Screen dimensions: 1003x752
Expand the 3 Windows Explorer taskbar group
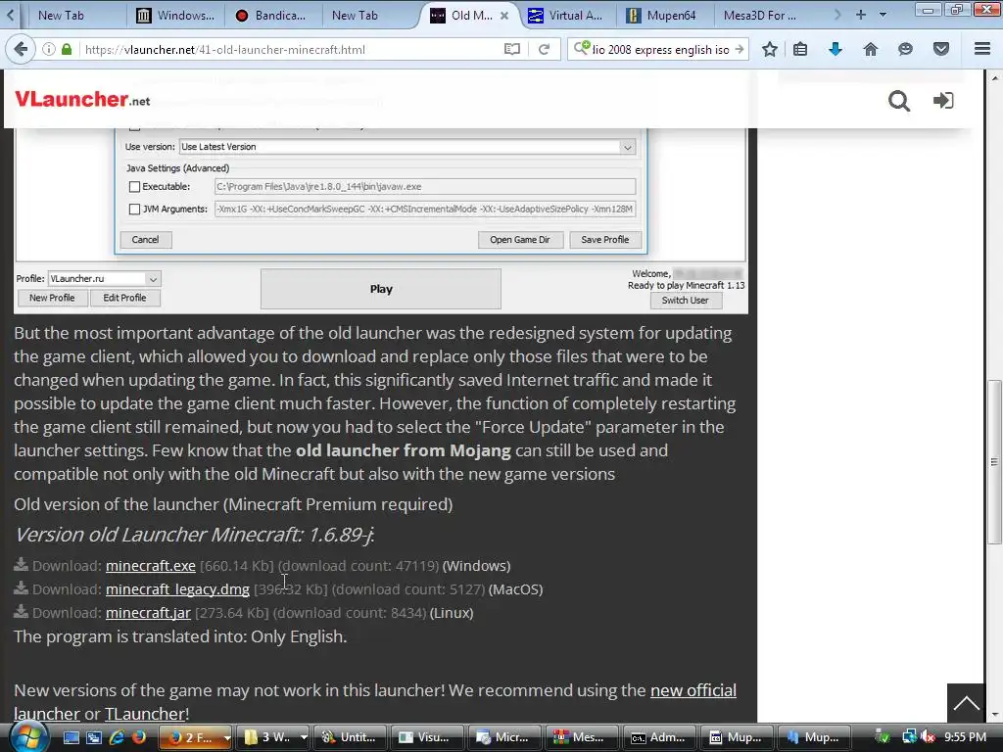pyautogui.click(x=304, y=737)
